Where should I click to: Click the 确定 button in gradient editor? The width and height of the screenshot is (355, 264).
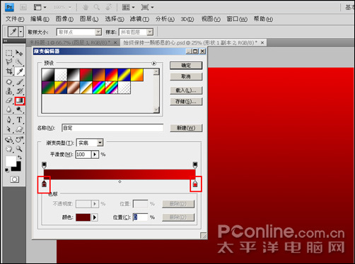[x=186, y=66]
